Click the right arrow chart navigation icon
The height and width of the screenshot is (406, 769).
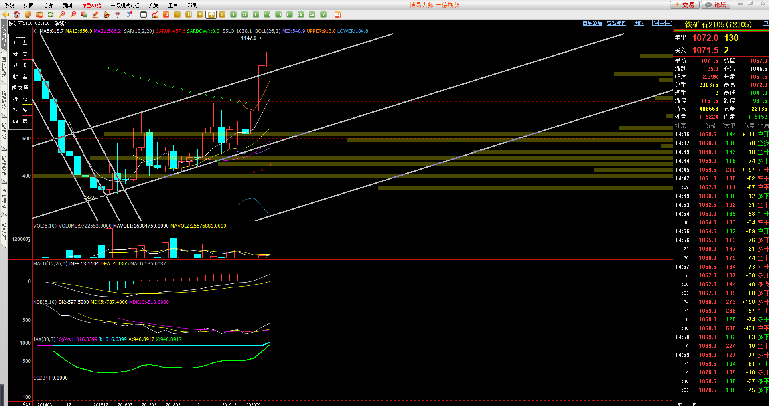662,23
